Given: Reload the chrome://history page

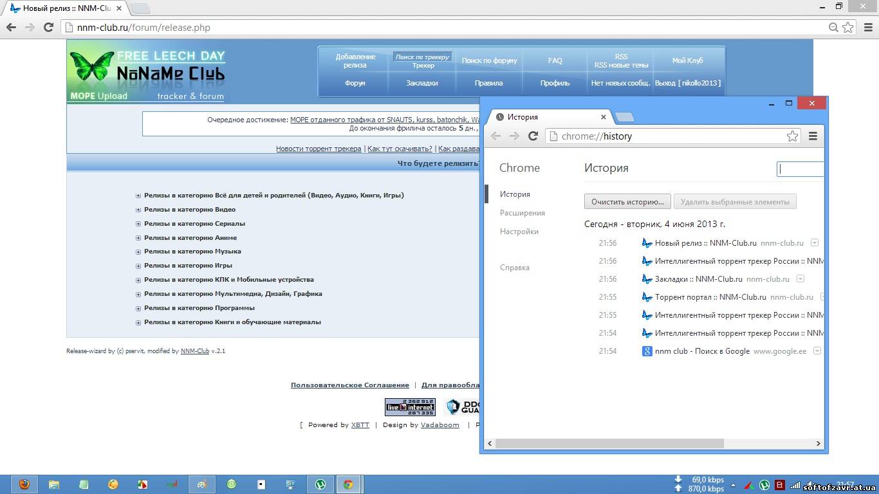Looking at the screenshot, I should [533, 136].
